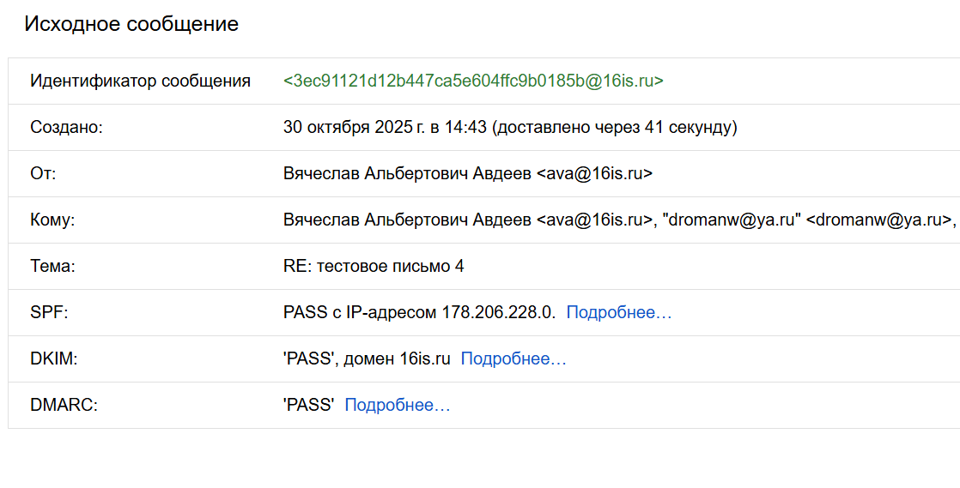Click the dromanw@ya.ru recipient address
The height and width of the screenshot is (488, 960).
(879, 220)
